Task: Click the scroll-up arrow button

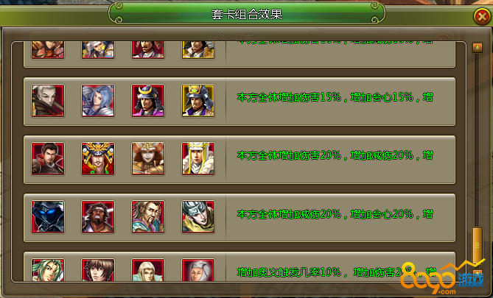Action: (x=478, y=48)
